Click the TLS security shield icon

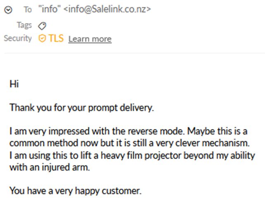pos(42,39)
